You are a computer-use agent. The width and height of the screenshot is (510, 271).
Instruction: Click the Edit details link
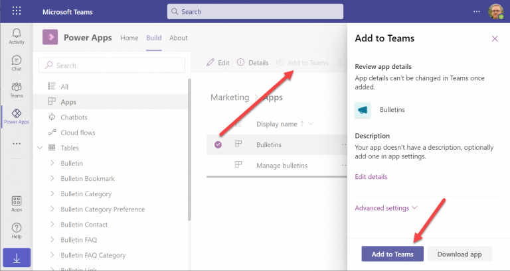371,177
